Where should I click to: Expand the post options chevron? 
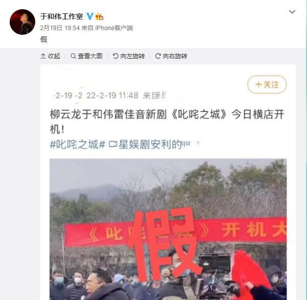point(292,12)
